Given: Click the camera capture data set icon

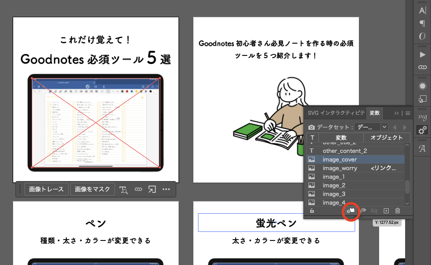Looking at the screenshot, I should tap(312, 128).
